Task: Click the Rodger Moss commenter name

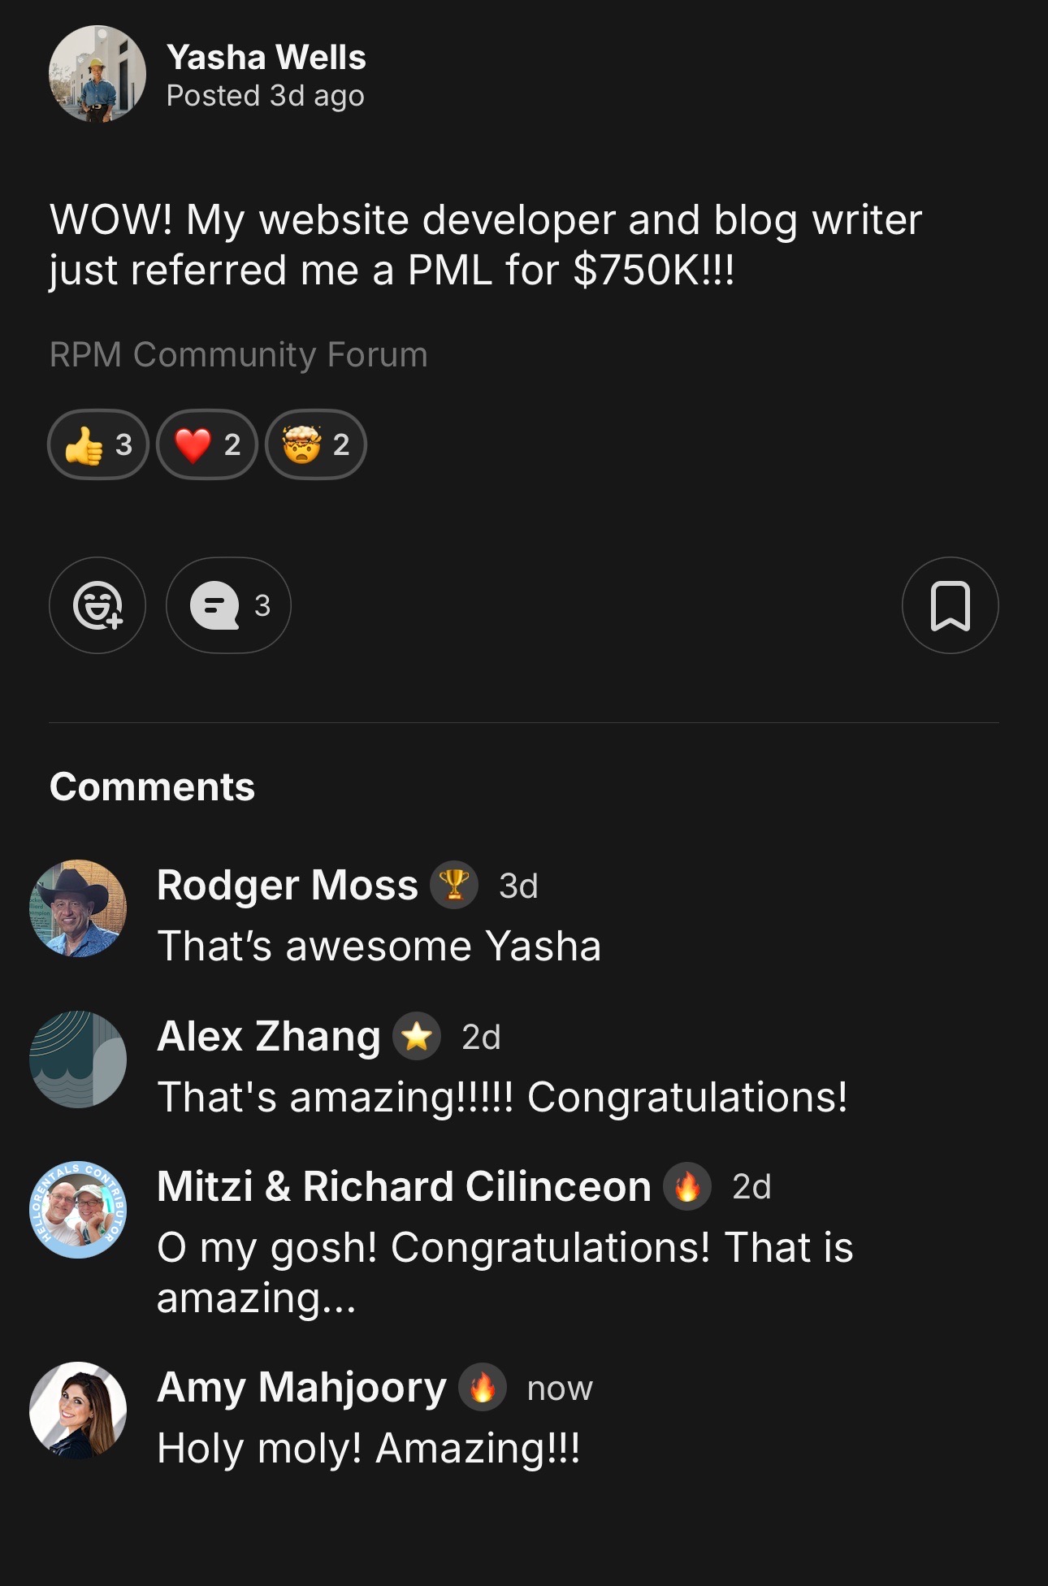Action: coord(288,885)
